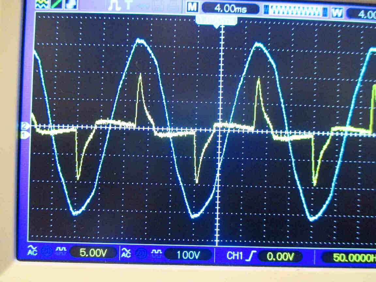Select the 100V channel 2 scale
The image size is (376, 282).
tap(188, 255)
